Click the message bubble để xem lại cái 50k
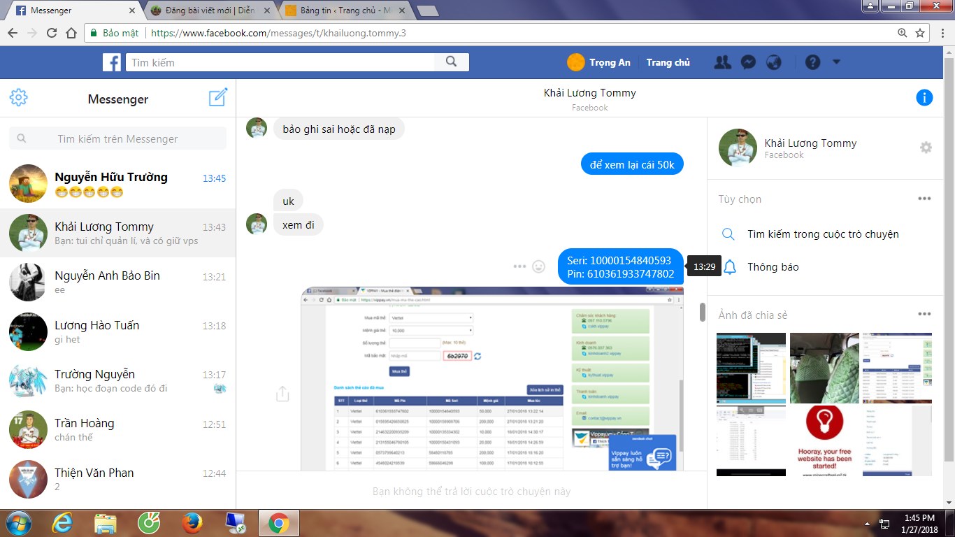The image size is (955, 537). point(633,164)
